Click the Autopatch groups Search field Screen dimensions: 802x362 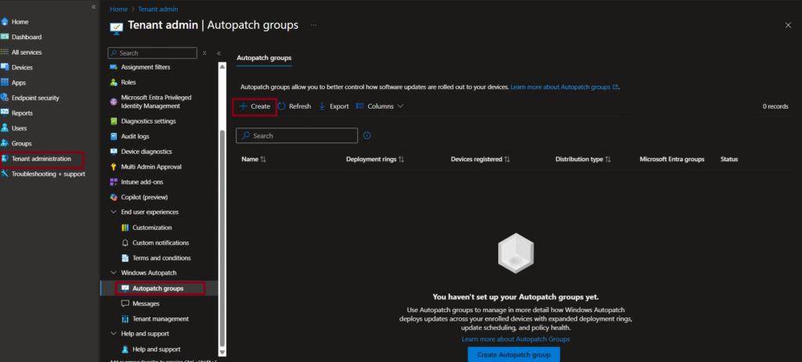tap(297, 136)
